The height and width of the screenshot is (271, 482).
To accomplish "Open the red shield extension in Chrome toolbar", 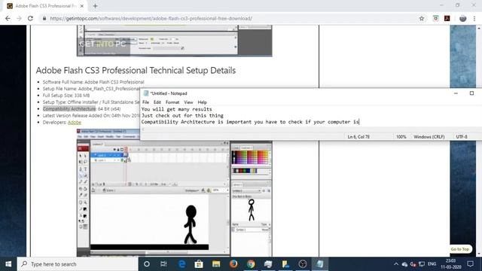I will tap(435, 18).
